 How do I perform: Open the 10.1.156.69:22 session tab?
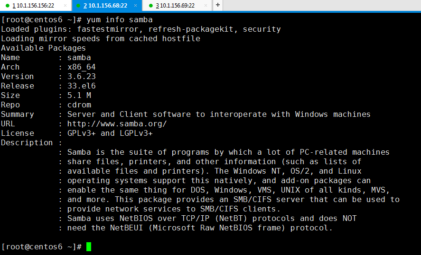click(177, 6)
